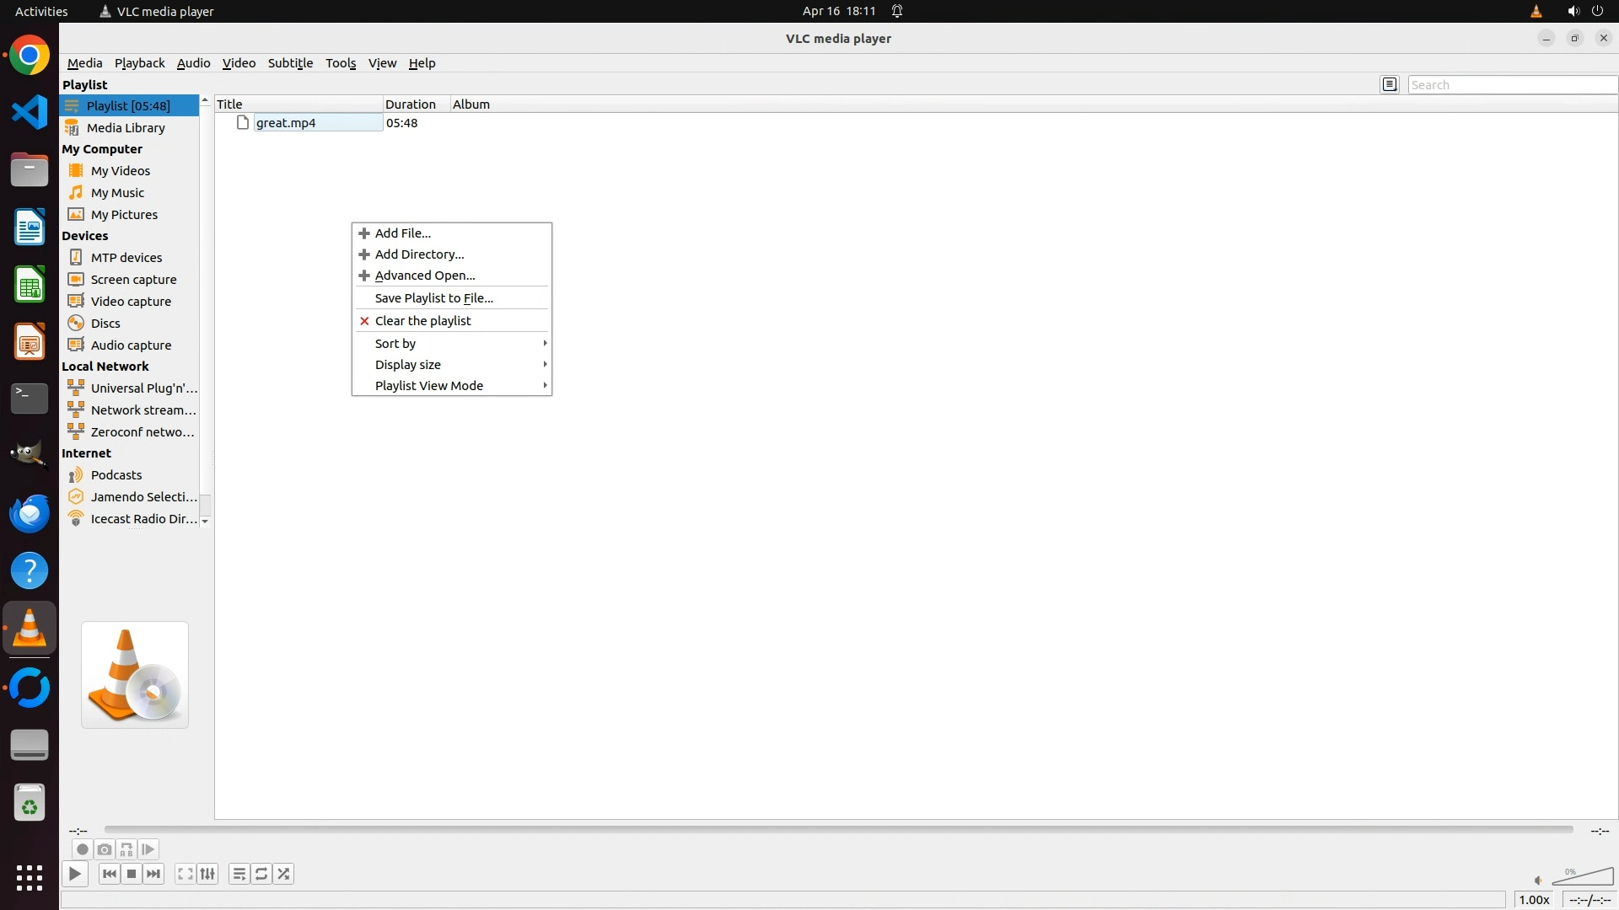Click the record button

pos(82,849)
